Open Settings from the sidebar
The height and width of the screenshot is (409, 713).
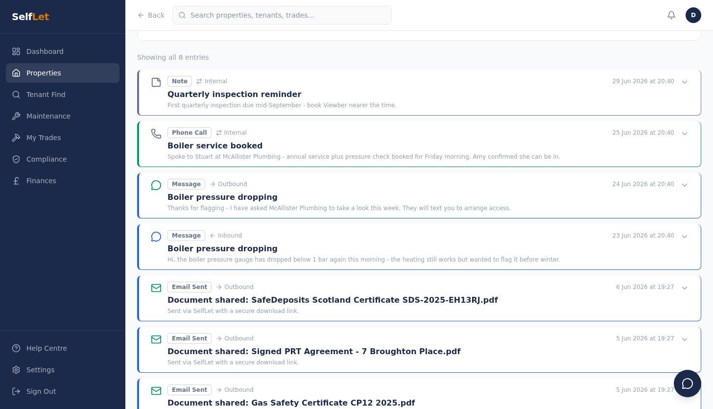(63, 370)
